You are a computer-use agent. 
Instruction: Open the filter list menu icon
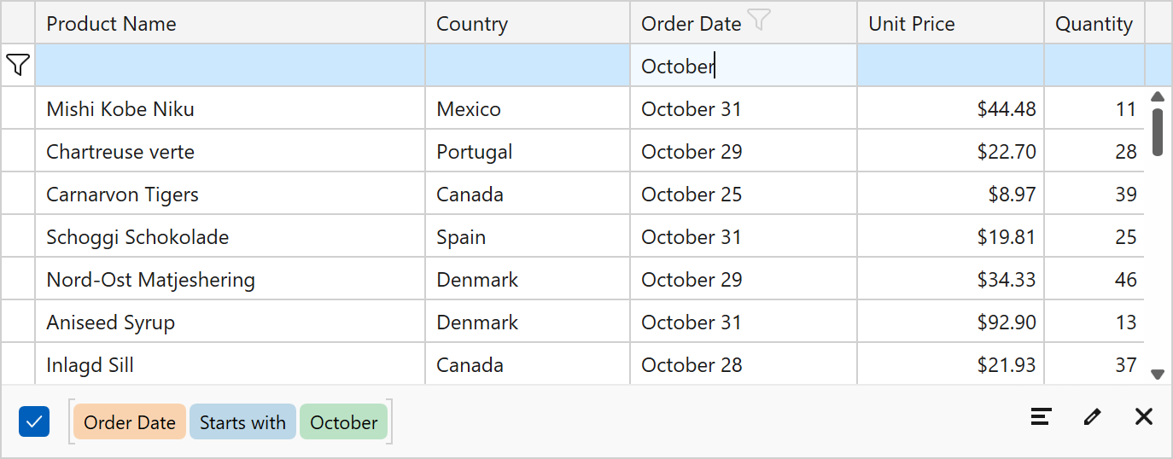click(x=1041, y=416)
